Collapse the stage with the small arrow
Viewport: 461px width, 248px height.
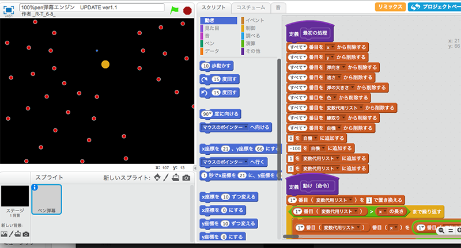tap(195, 168)
